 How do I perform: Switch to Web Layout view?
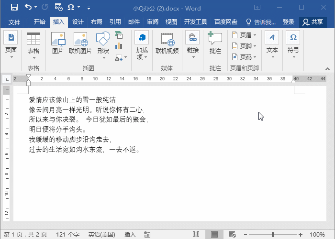pyautogui.click(x=232, y=235)
